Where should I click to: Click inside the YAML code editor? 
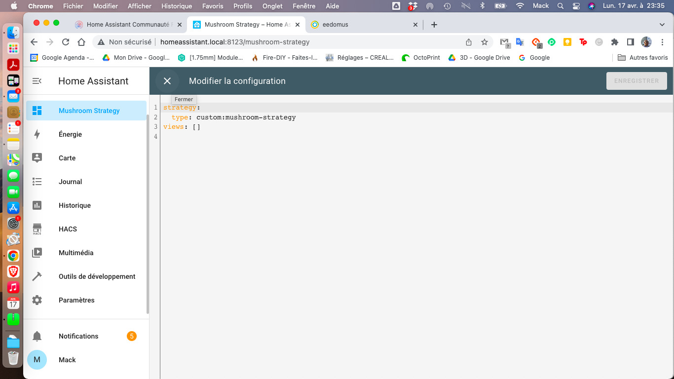coord(417,237)
